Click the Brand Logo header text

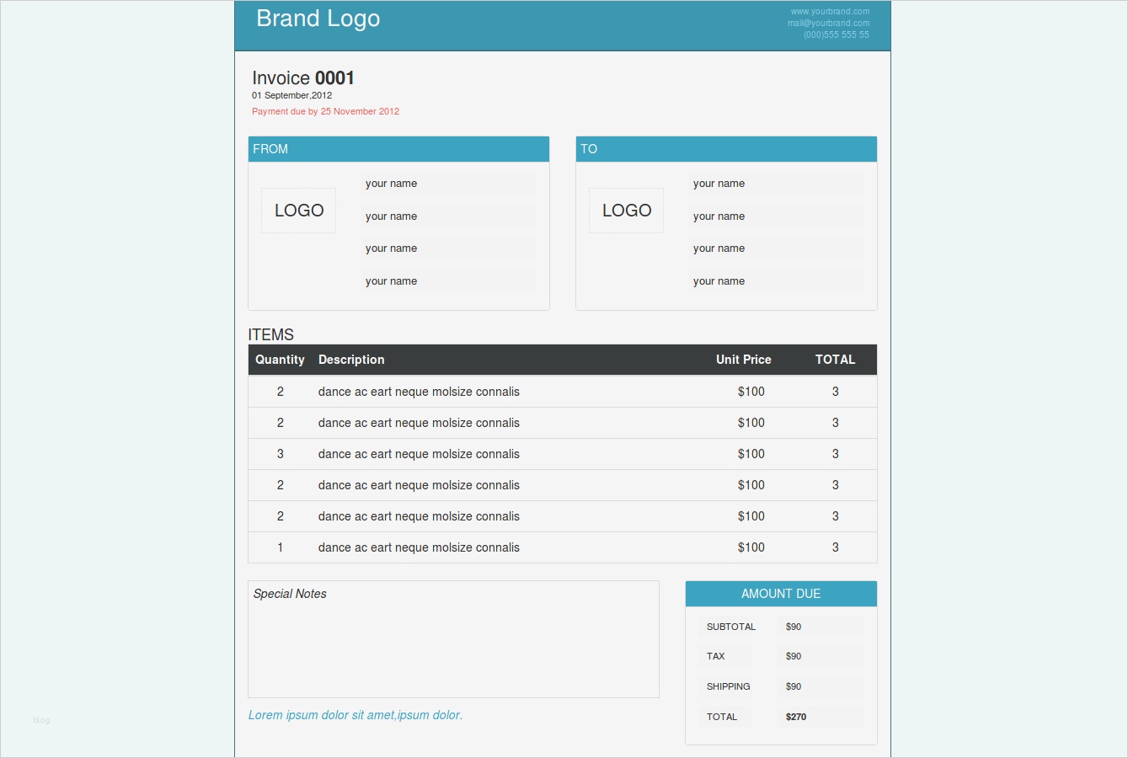coord(318,19)
